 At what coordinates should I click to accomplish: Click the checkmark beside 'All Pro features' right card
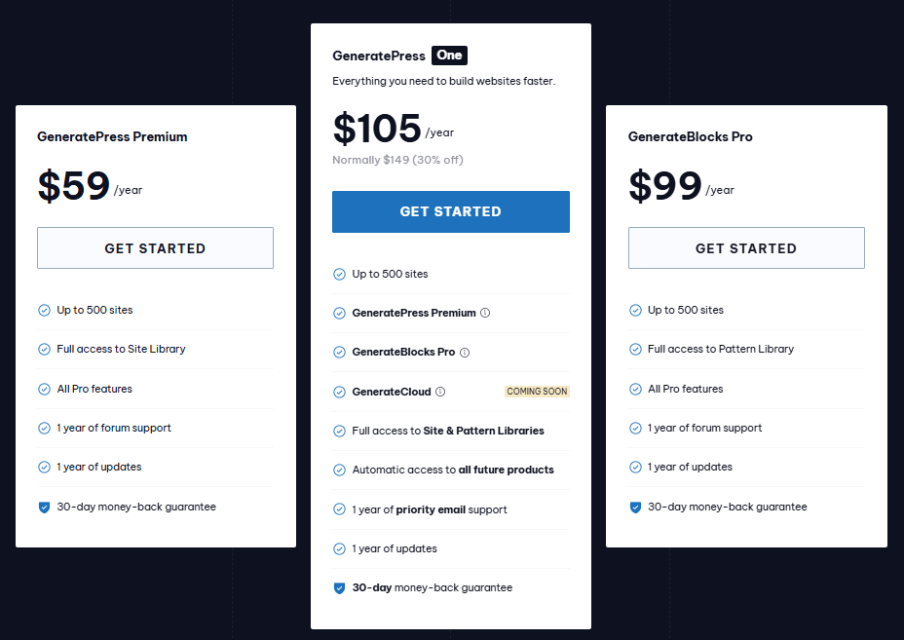(635, 389)
